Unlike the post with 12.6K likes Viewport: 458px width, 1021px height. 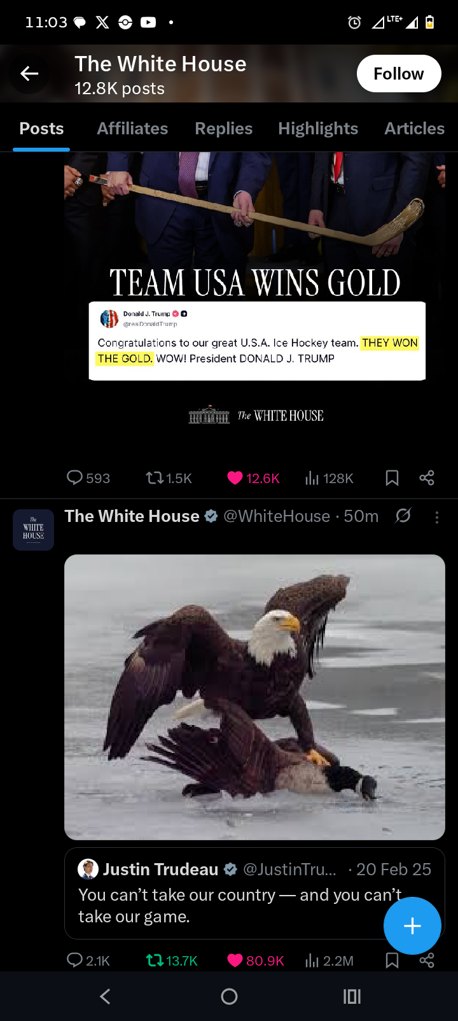pyautogui.click(x=253, y=478)
